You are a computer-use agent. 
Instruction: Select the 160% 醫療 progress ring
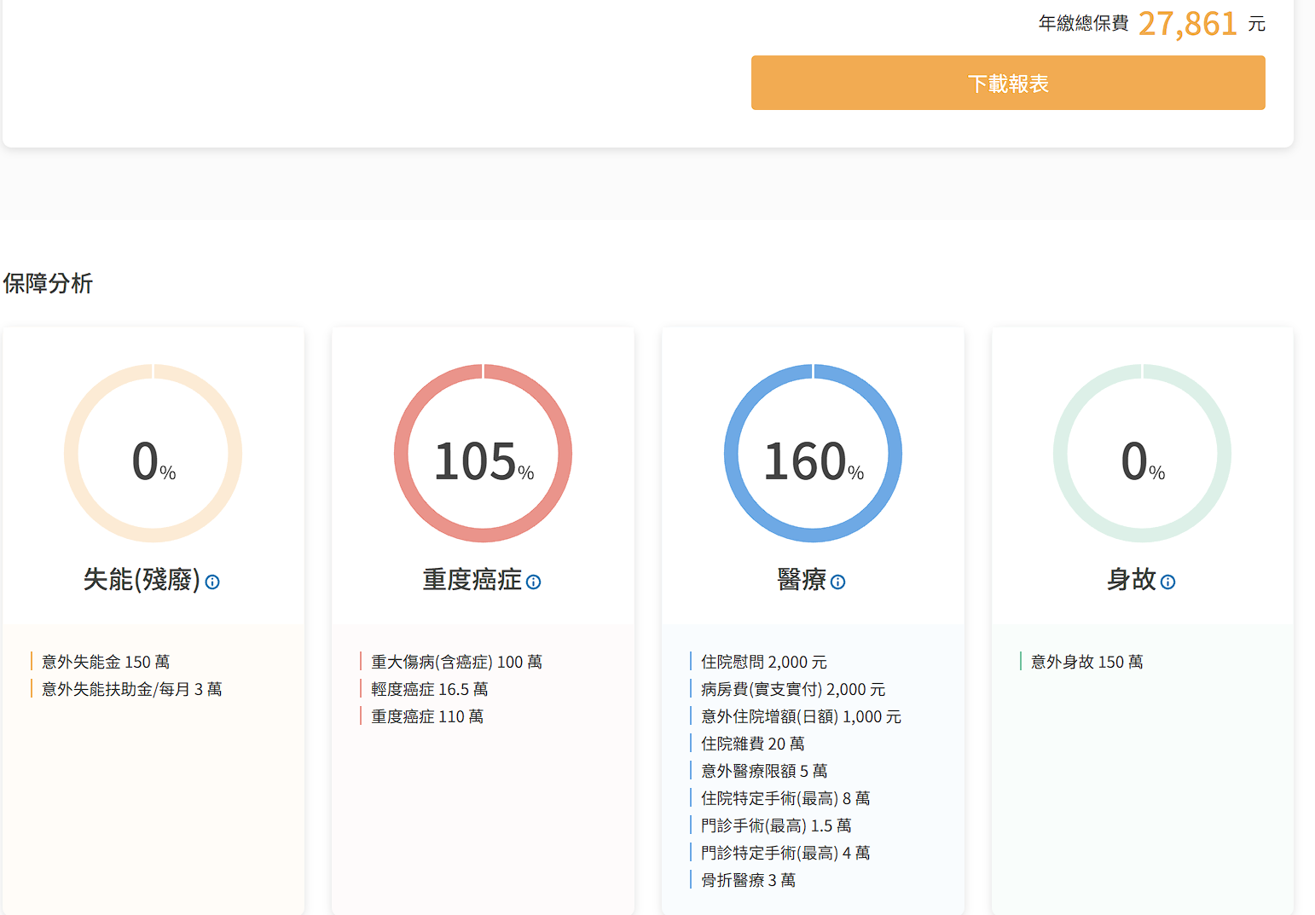[813, 454]
